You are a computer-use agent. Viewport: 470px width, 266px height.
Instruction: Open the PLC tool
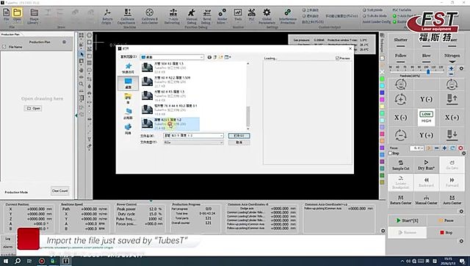251,15
